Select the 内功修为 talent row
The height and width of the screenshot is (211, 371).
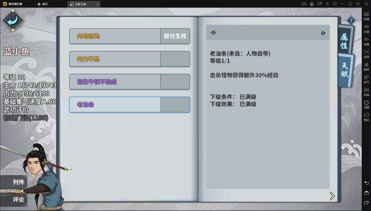(x=130, y=36)
